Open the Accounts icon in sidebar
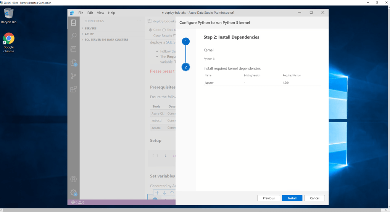The height and width of the screenshot is (212, 390). (73, 179)
